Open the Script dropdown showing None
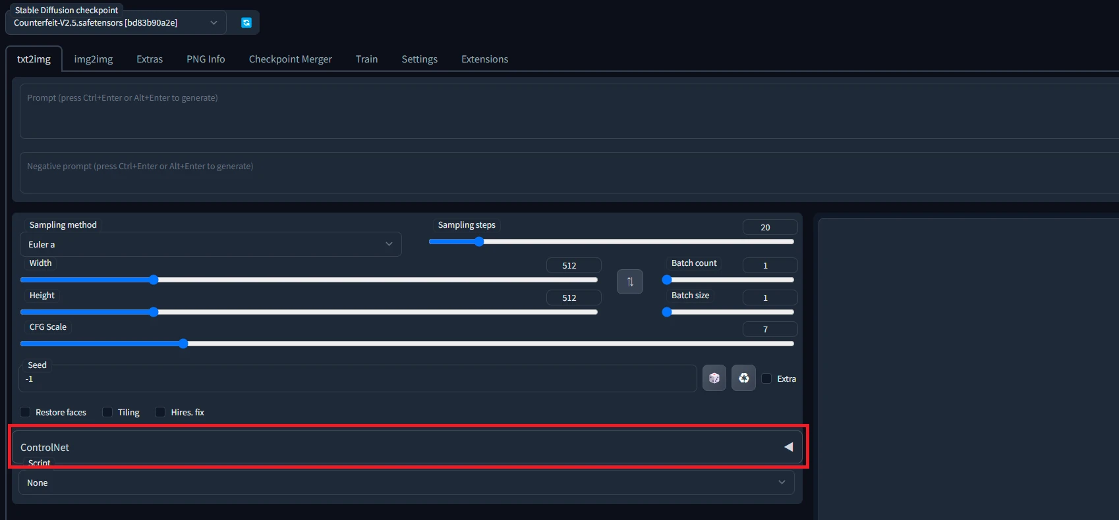Screen dimensions: 1119x520 point(406,482)
